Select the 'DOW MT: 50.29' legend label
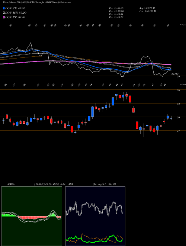Viewport: 186px width, 246px height. 16,13
